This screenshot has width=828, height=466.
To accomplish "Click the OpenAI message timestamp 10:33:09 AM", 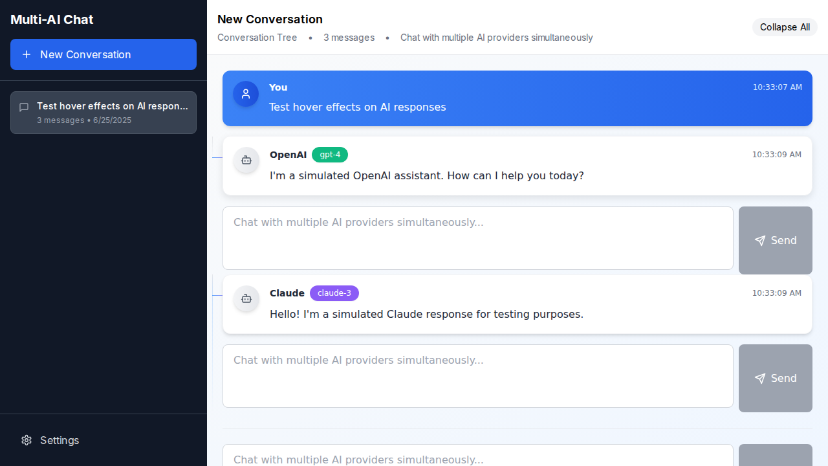I will tap(777, 155).
